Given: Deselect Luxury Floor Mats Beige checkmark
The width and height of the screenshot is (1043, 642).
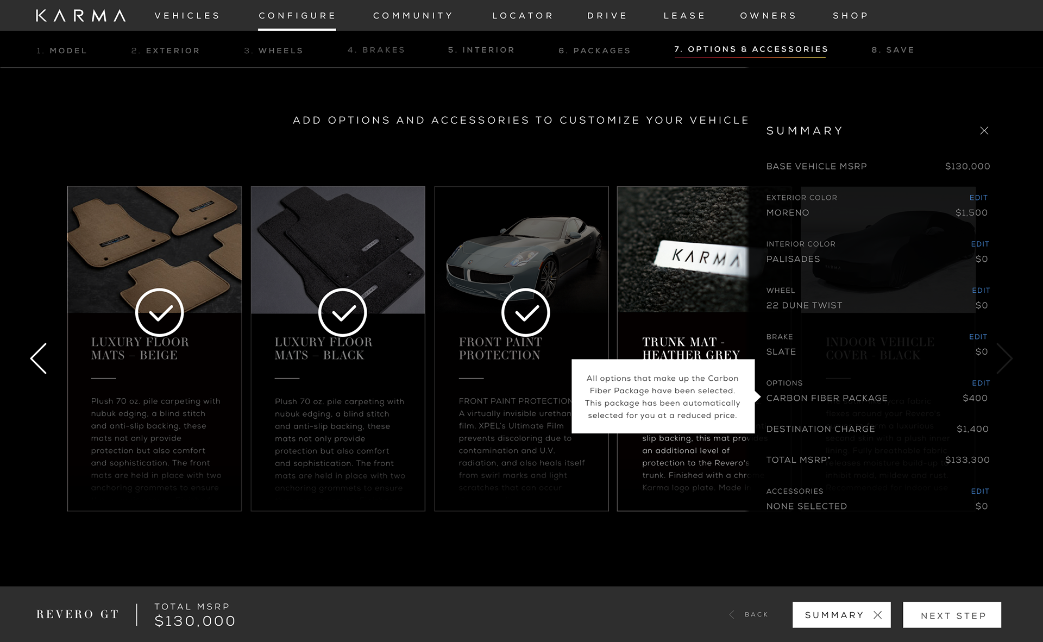Looking at the screenshot, I should coord(159,313).
